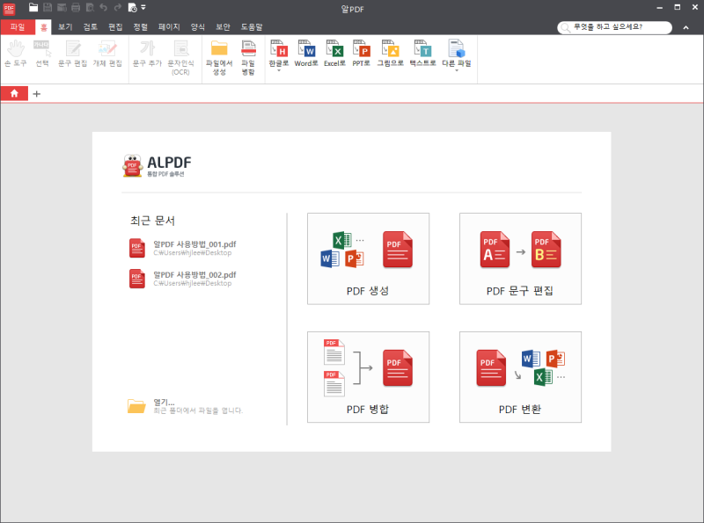This screenshot has width=704, height=523.
Task: Convert document with the Excel로 icon
Action: 334,54
